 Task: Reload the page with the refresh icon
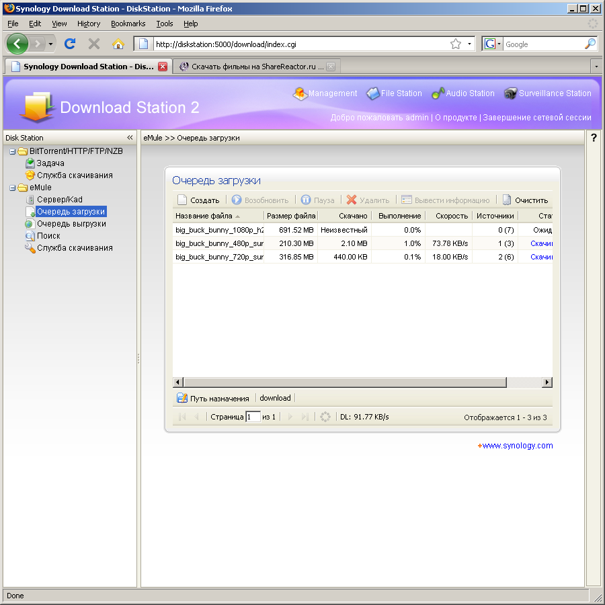[70, 44]
